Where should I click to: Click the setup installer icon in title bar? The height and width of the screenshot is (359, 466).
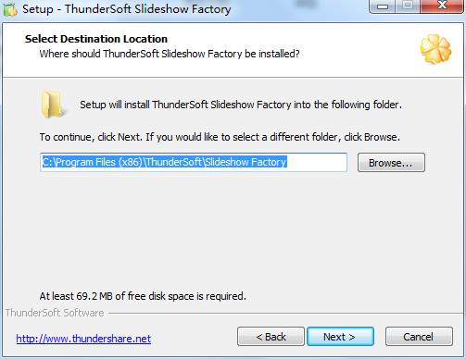coord(10,9)
